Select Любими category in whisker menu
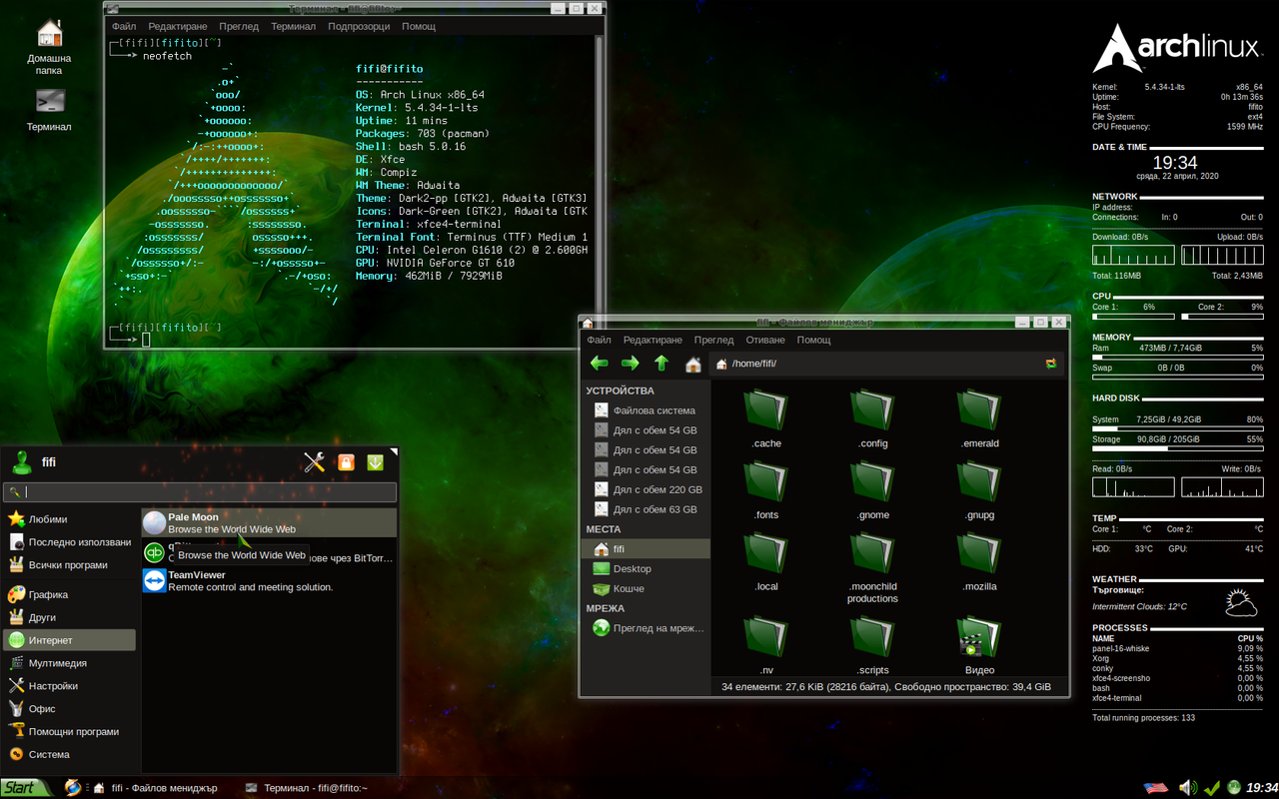 tap(70, 519)
